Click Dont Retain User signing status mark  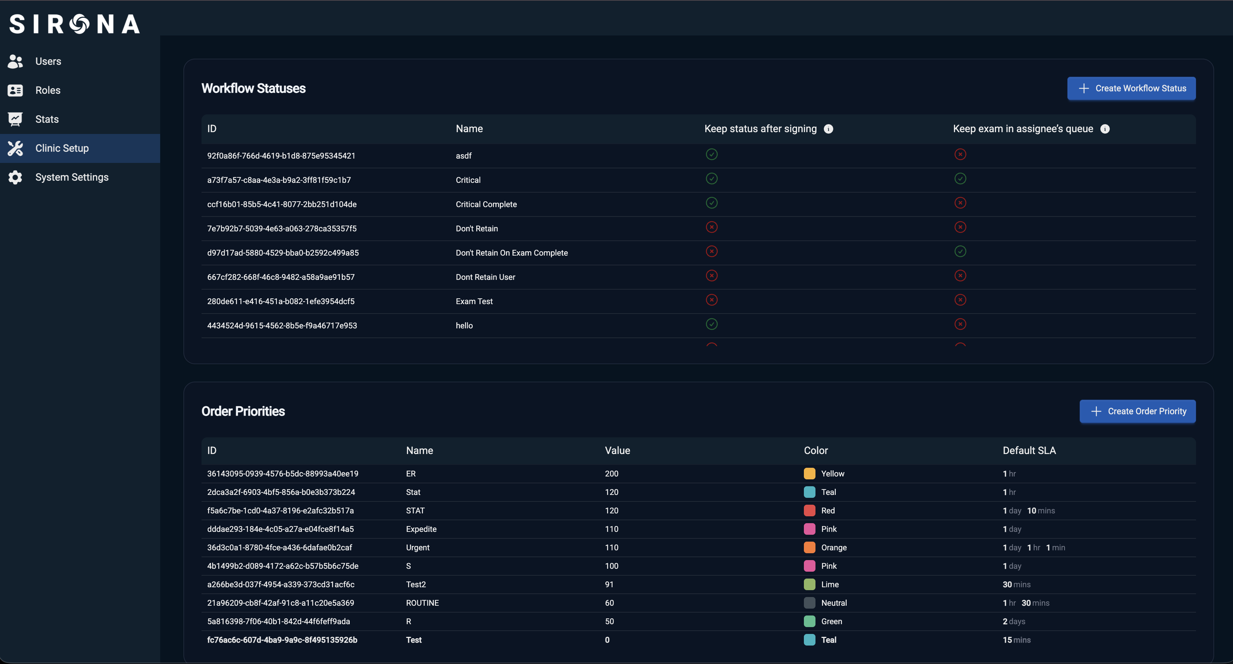712,276
